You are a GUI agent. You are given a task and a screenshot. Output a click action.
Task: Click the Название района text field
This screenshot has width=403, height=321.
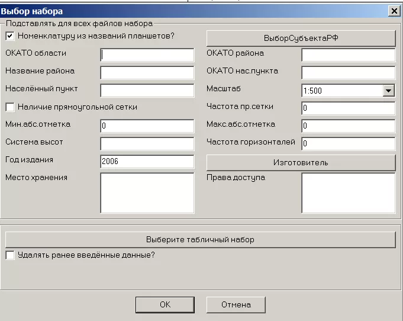[147, 73]
